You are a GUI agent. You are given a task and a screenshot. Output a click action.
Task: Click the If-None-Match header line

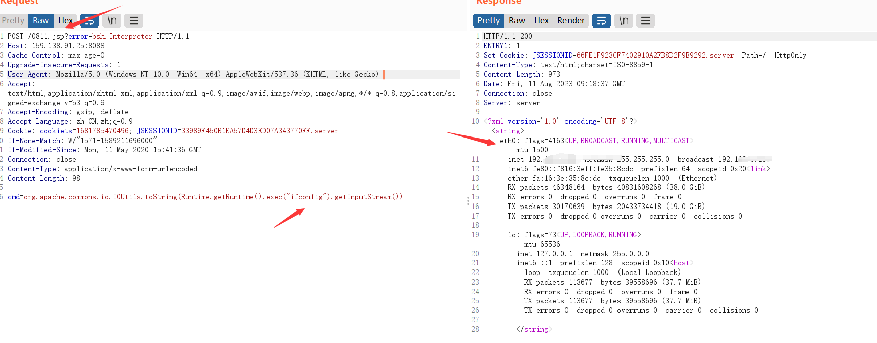[x=82, y=141]
